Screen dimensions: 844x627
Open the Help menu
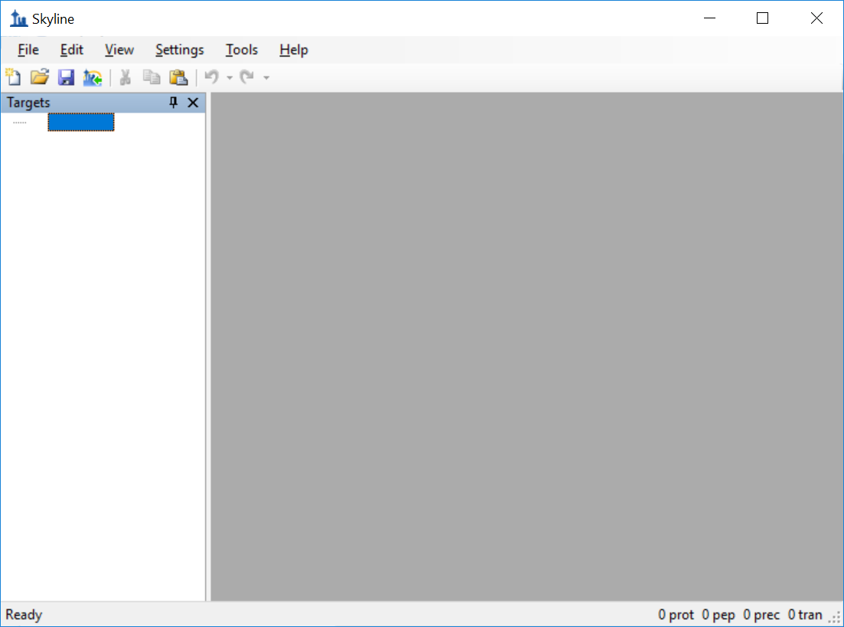(x=294, y=50)
